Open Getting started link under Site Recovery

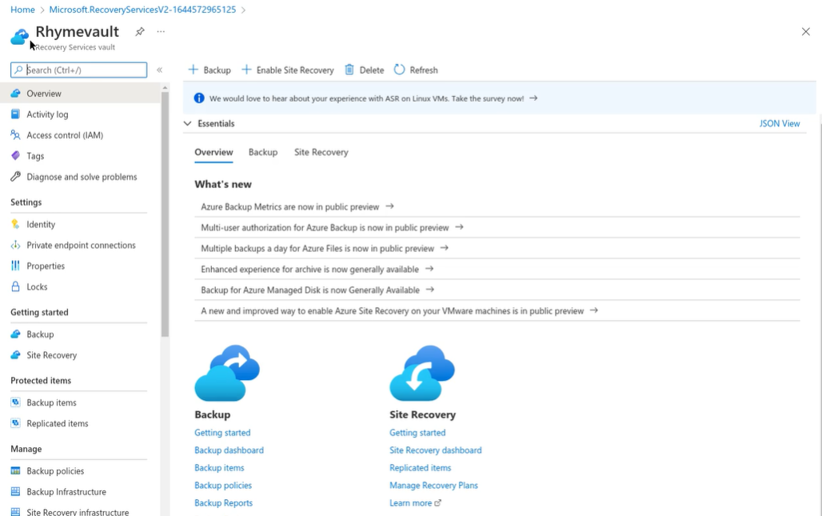coord(417,433)
